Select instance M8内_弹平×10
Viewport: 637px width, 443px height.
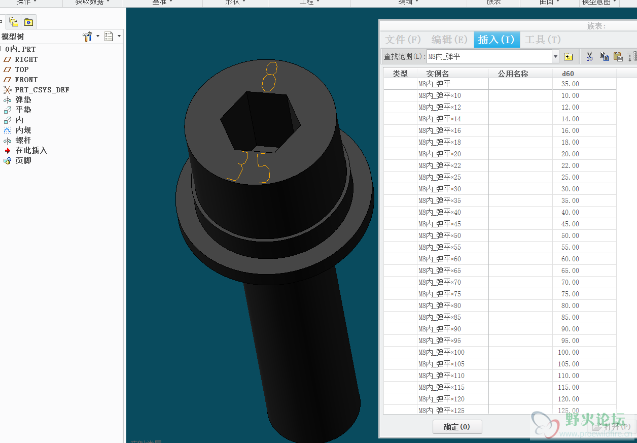click(440, 95)
